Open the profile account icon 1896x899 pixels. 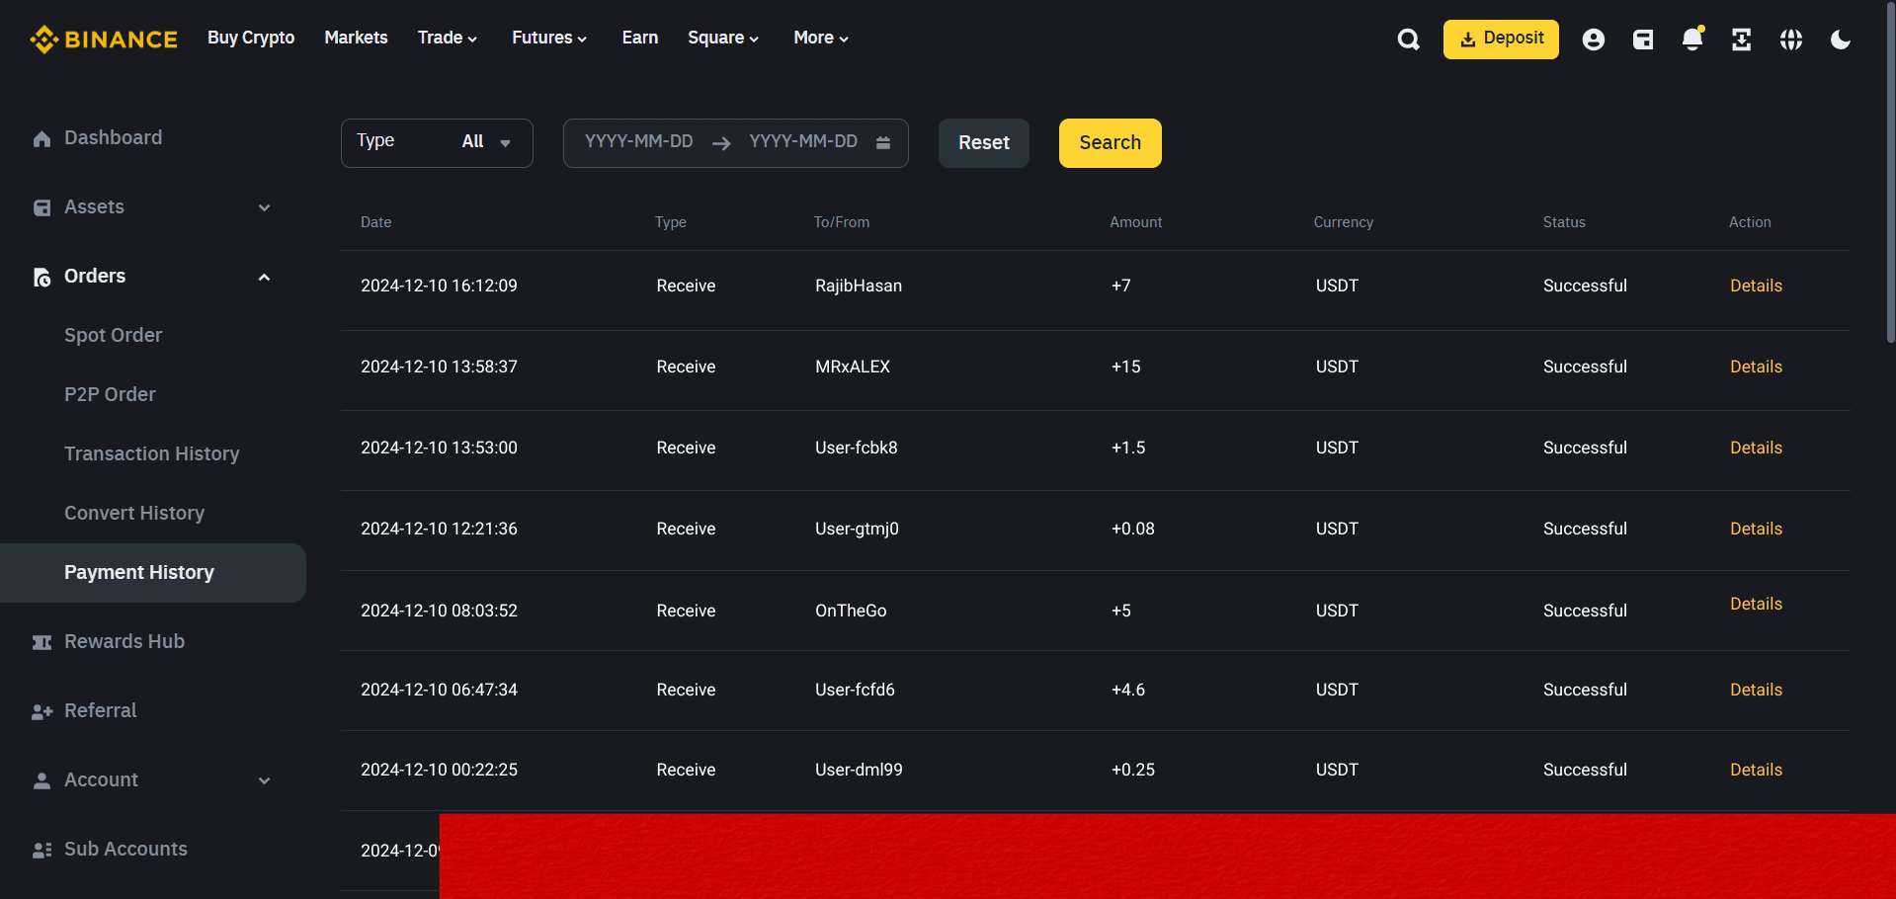pyautogui.click(x=1594, y=40)
